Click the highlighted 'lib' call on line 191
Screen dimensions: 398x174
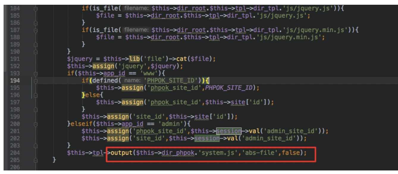(x=134, y=59)
